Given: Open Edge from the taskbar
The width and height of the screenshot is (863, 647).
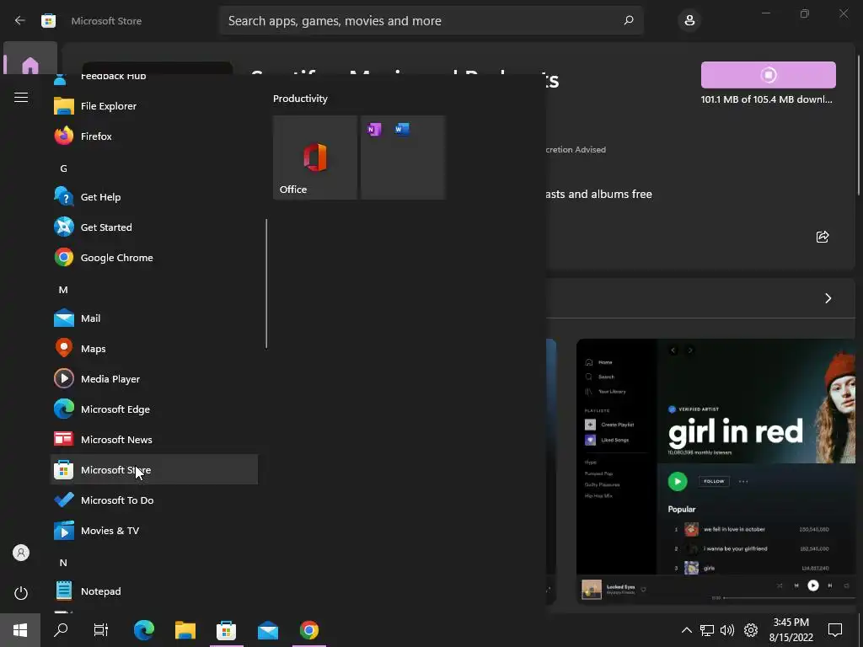Looking at the screenshot, I should click(x=143, y=630).
